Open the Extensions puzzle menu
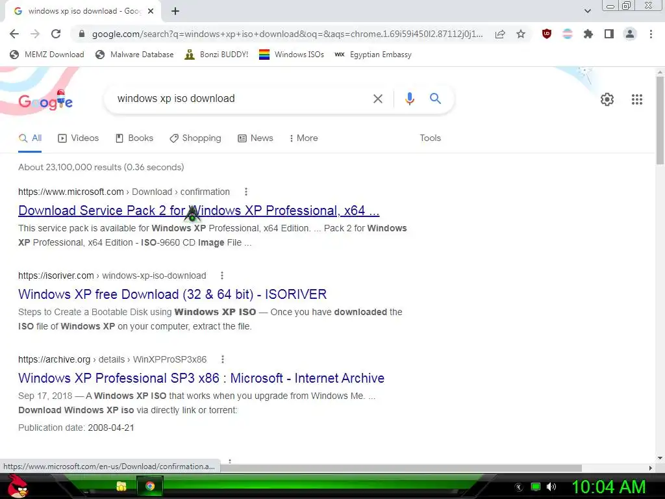 point(588,34)
